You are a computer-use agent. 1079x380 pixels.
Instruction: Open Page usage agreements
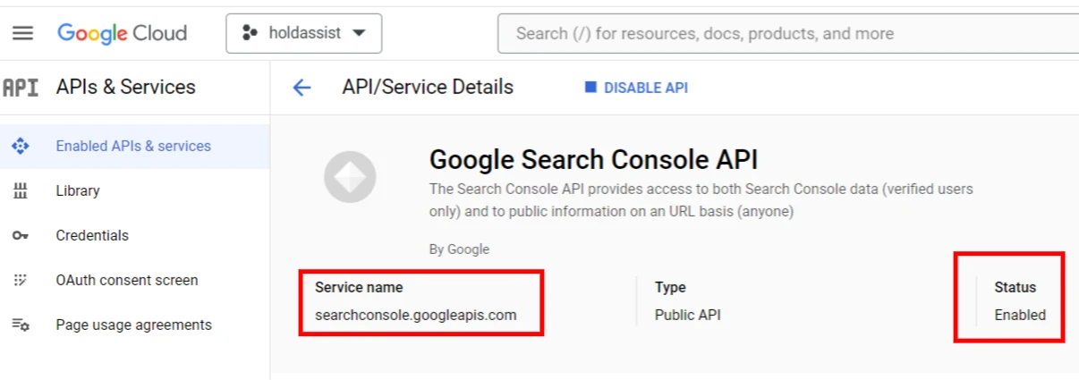[x=134, y=325]
